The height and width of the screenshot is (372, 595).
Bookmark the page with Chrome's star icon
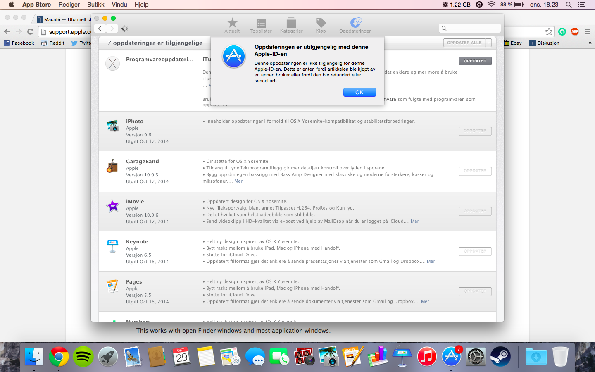549,31
